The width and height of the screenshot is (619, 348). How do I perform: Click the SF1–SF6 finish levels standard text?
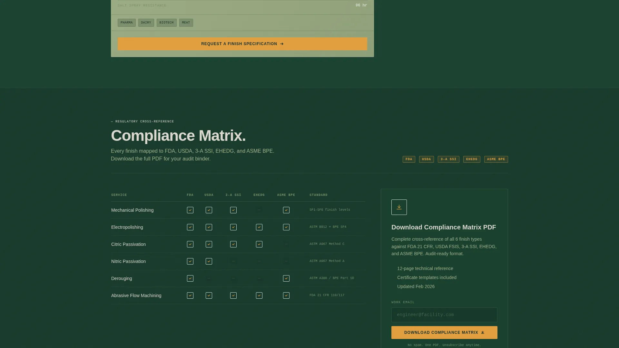(330, 210)
